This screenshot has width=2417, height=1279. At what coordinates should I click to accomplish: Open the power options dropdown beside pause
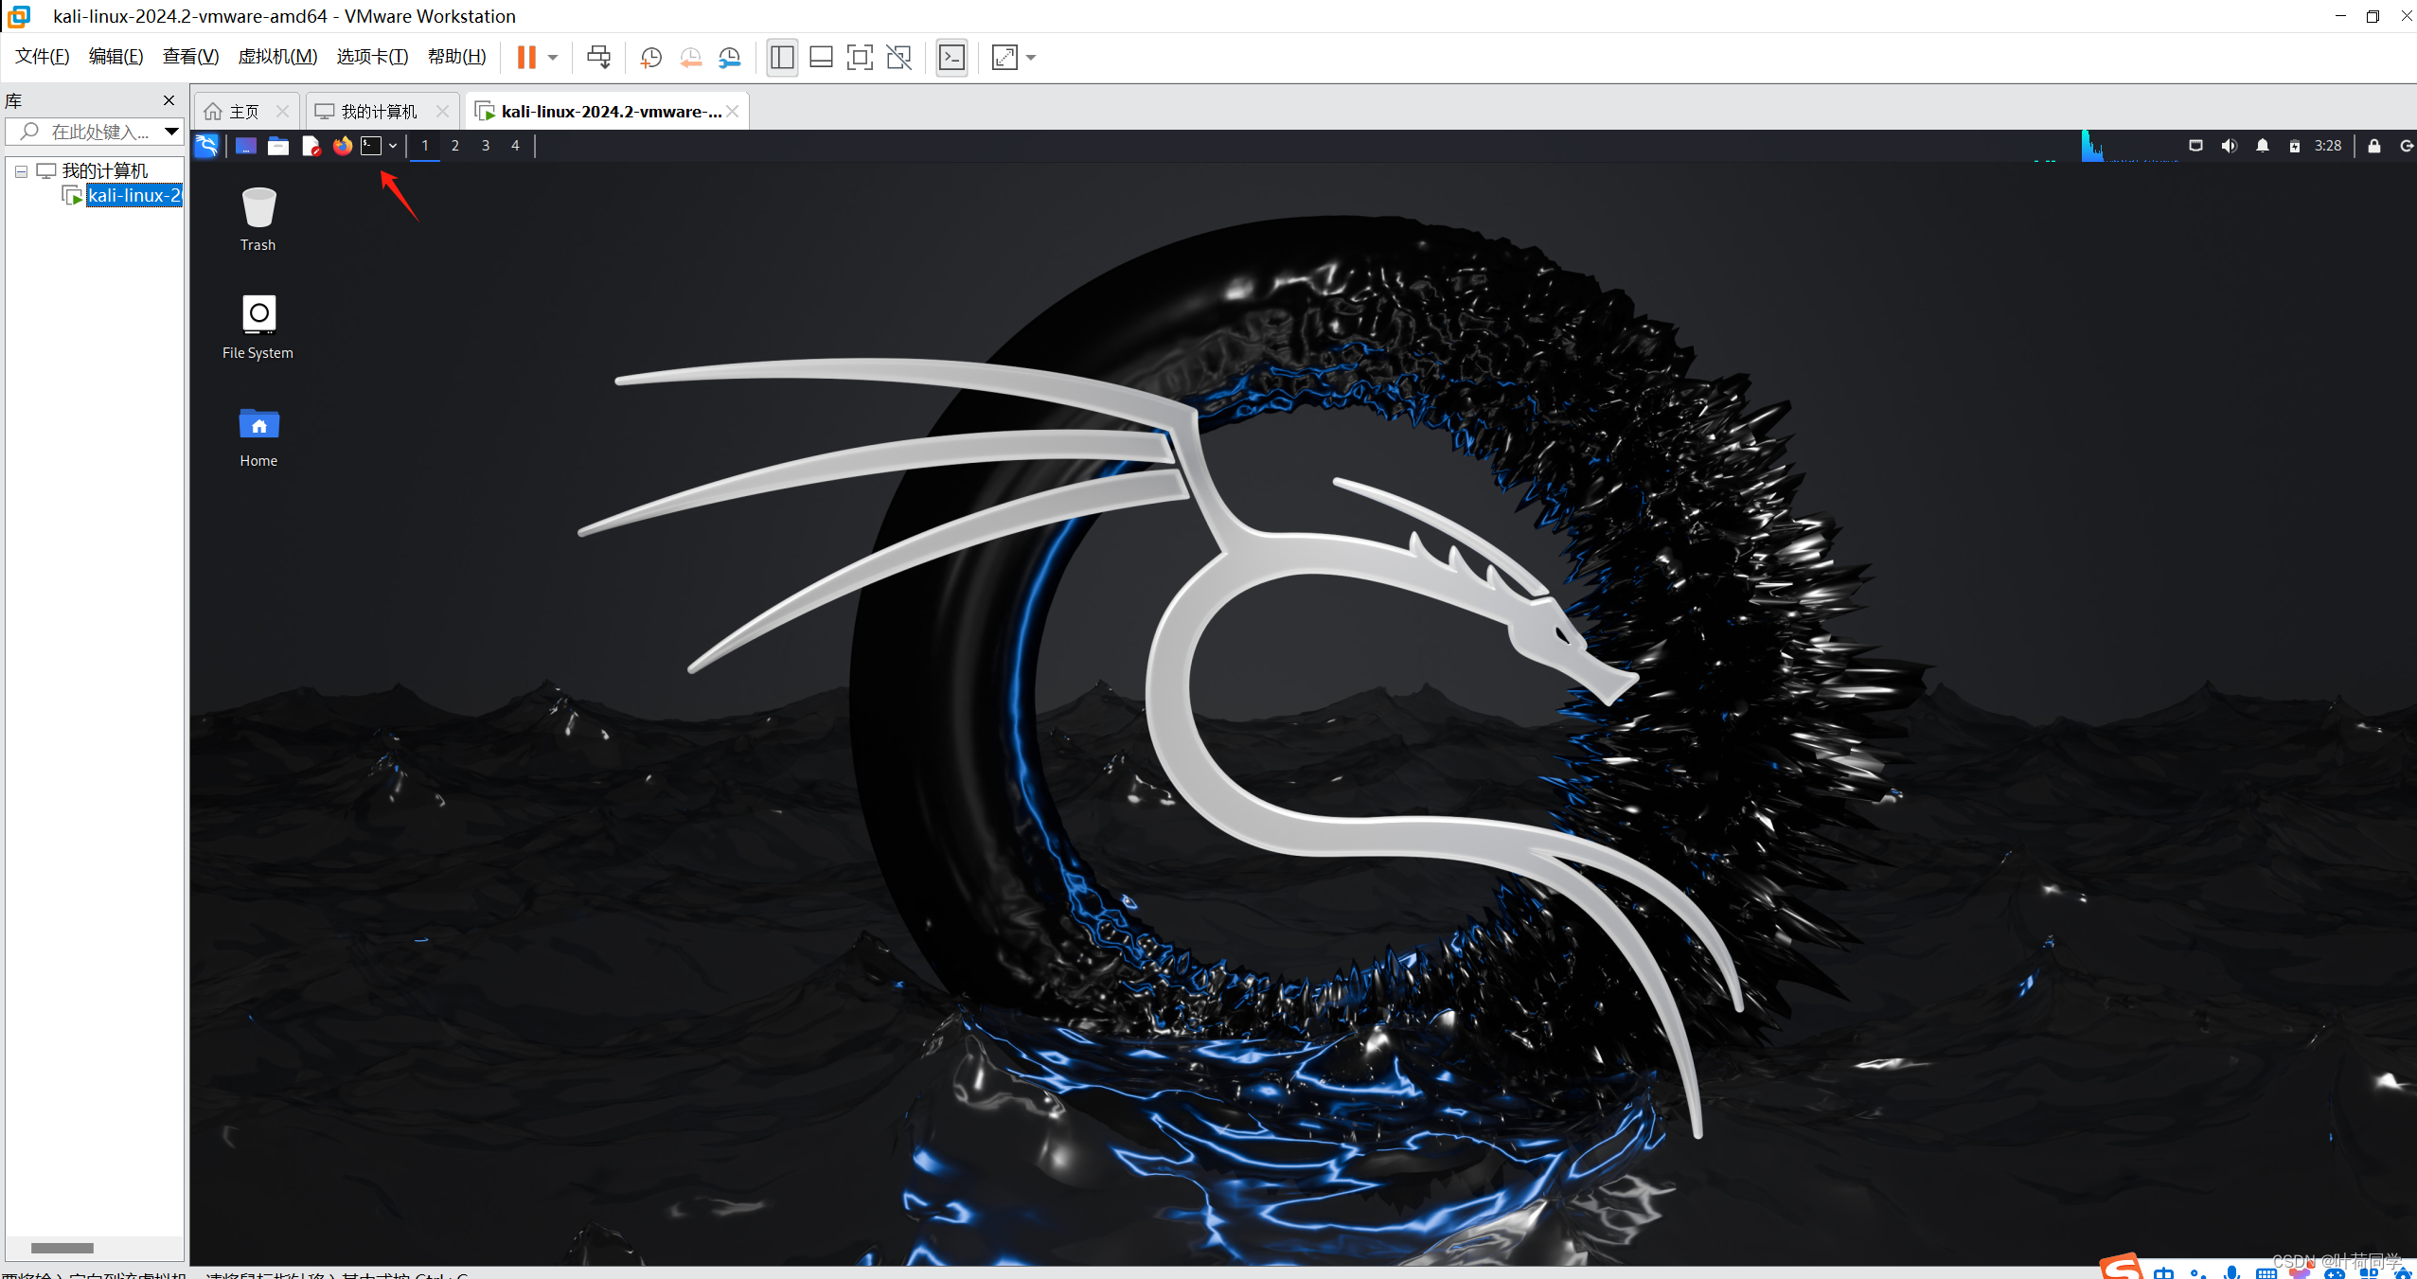553,58
